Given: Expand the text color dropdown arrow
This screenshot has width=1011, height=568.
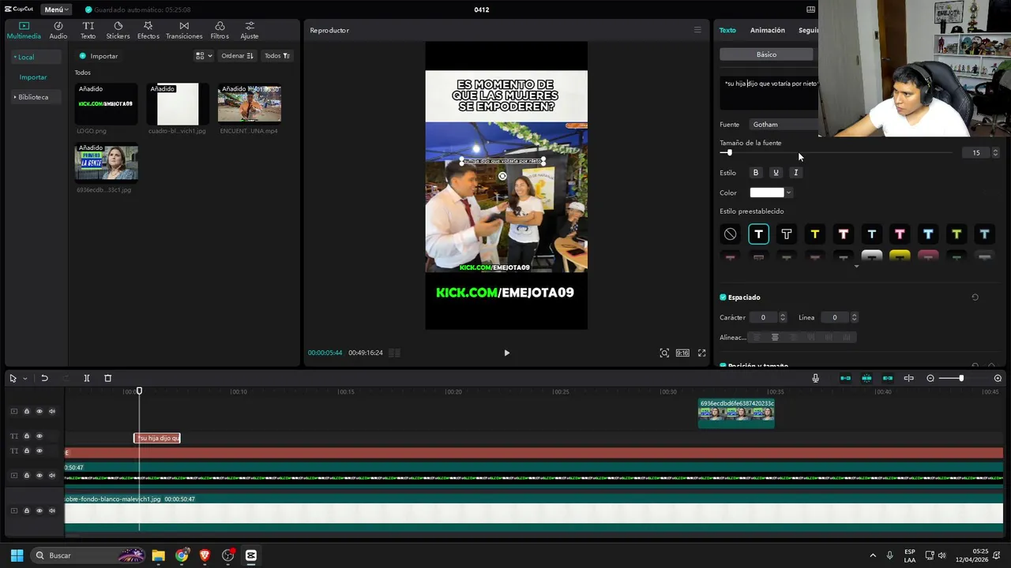Looking at the screenshot, I should [x=788, y=192].
